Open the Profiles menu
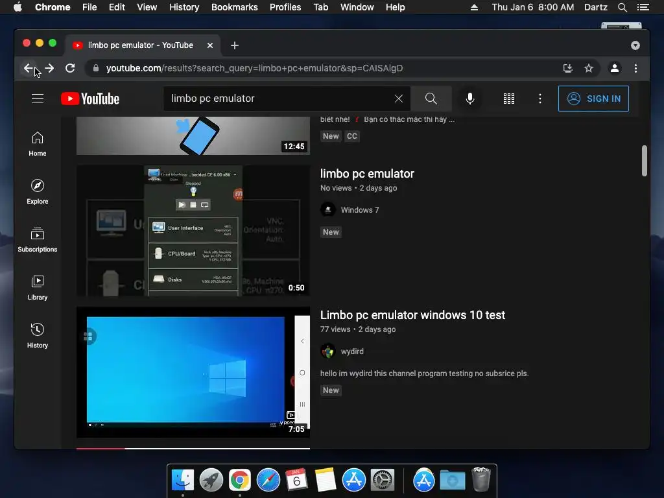The width and height of the screenshot is (664, 498). pyautogui.click(x=285, y=7)
